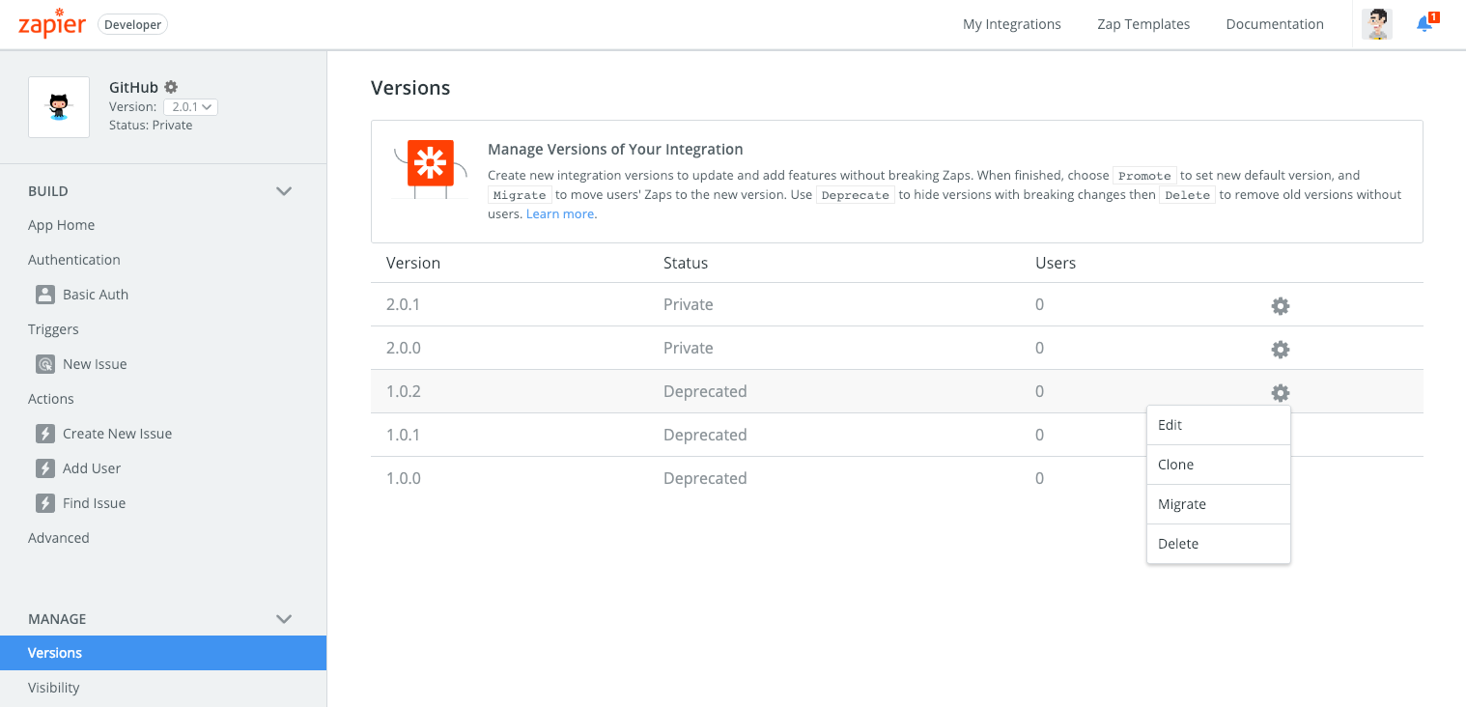Select Basic Auth in sidebar
Image resolution: width=1466 pixels, height=707 pixels.
[x=96, y=295]
